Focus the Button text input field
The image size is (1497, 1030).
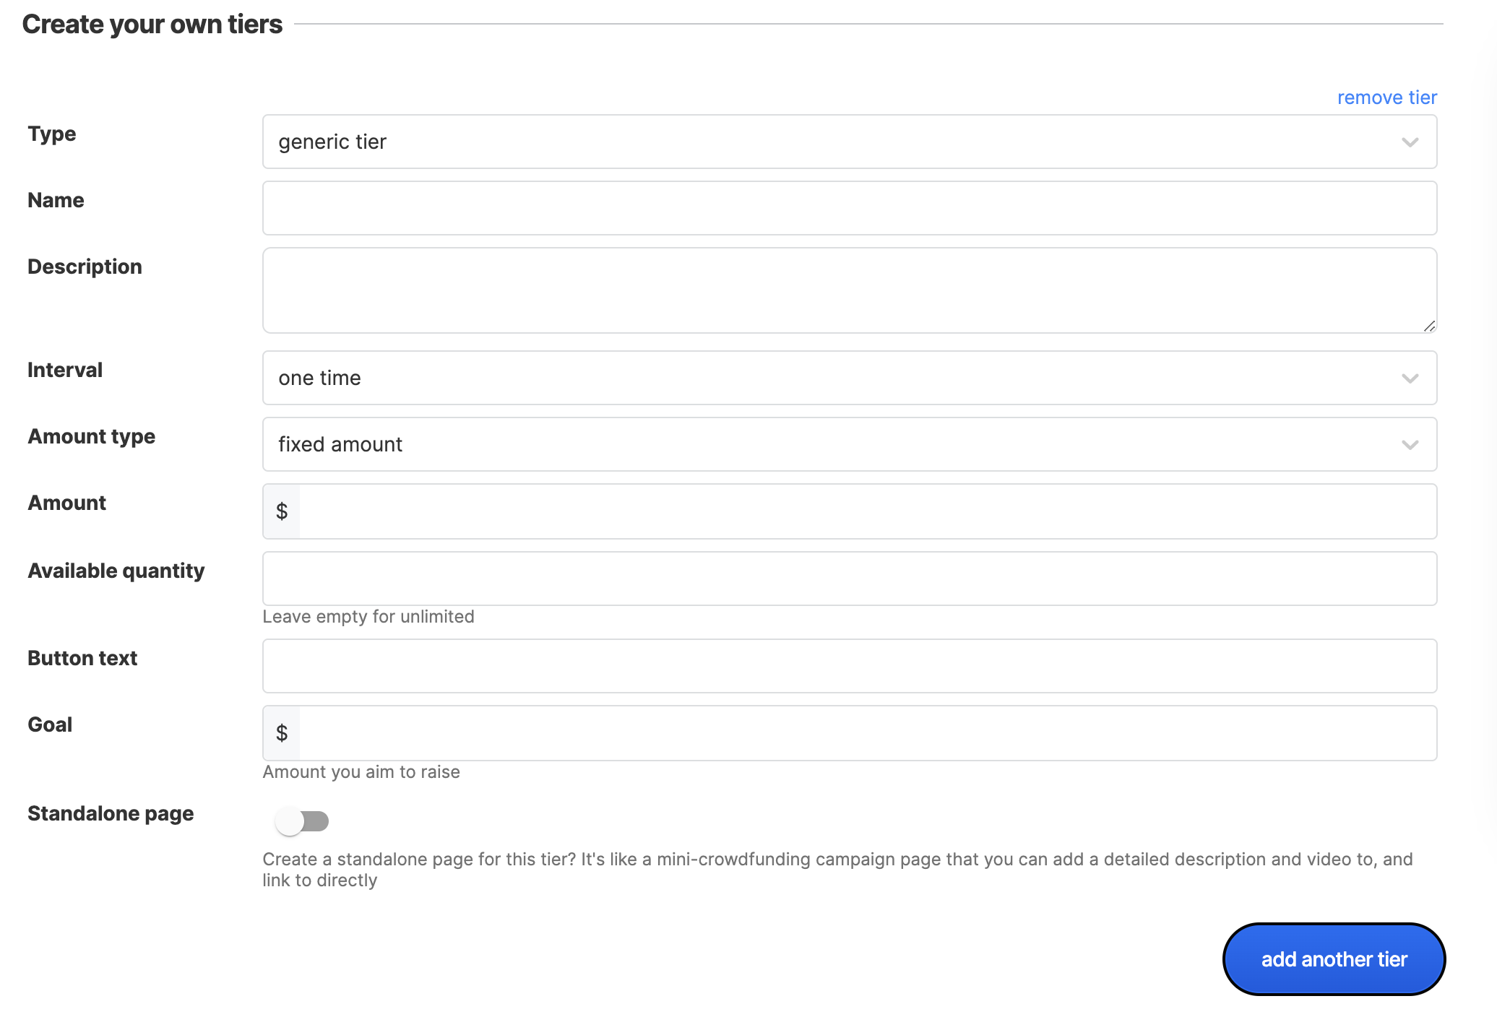tap(849, 666)
